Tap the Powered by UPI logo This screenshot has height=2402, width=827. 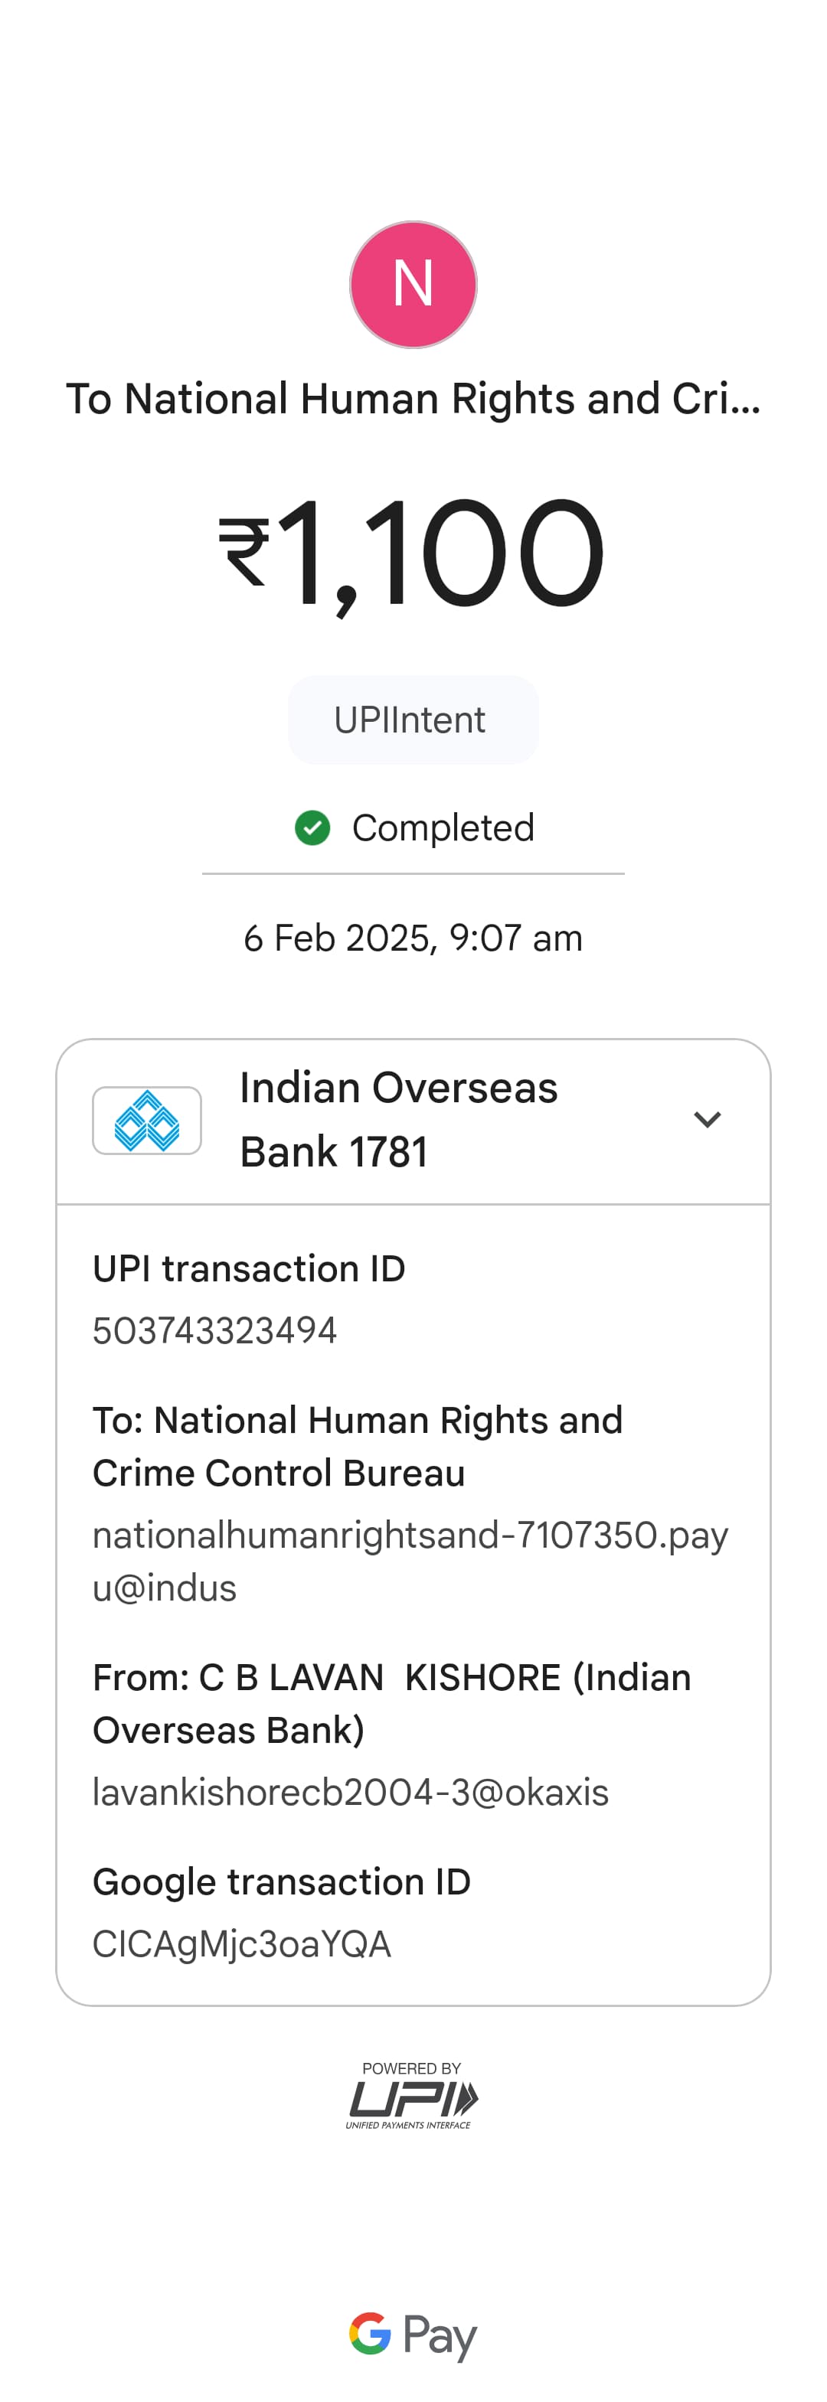412,2095
